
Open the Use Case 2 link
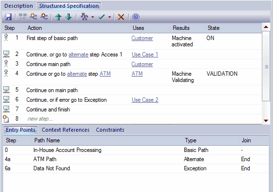pyautogui.click(x=145, y=100)
